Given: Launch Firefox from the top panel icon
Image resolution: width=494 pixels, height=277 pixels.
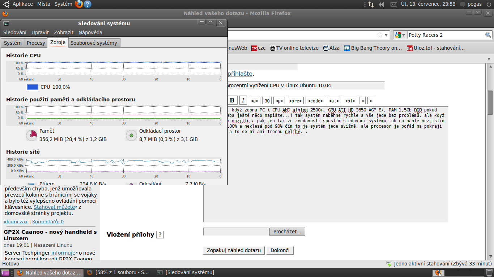Looking at the screenshot, I should coord(79,4).
